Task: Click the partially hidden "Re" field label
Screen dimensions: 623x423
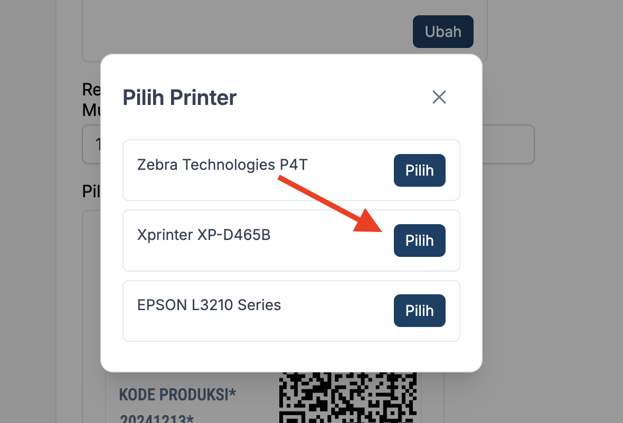Action: click(x=91, y=90)
